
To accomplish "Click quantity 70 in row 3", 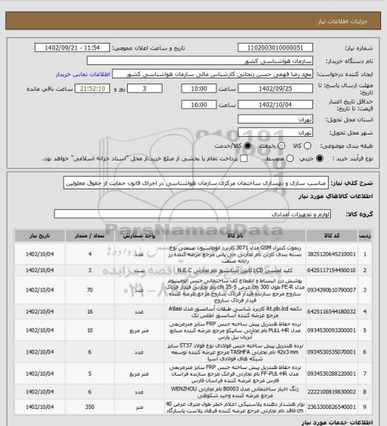I will click(x=90, y=290).
